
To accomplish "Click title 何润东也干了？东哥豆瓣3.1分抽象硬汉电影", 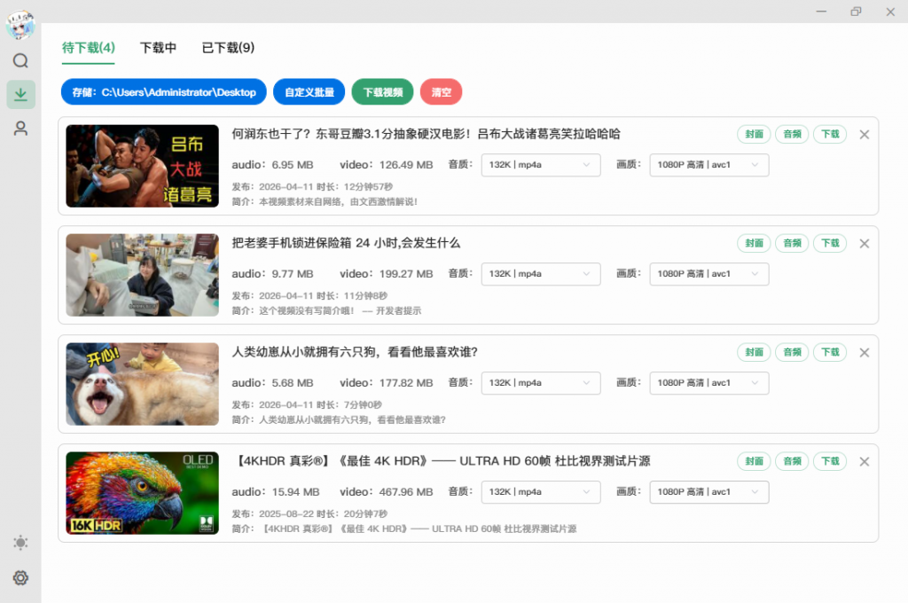I will point(426,135).
